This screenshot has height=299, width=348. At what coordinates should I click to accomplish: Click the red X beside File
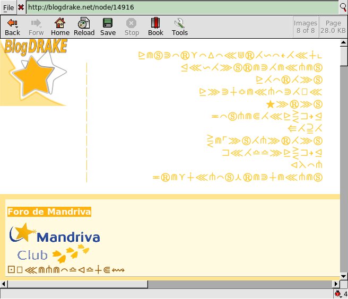coord(21,7)
